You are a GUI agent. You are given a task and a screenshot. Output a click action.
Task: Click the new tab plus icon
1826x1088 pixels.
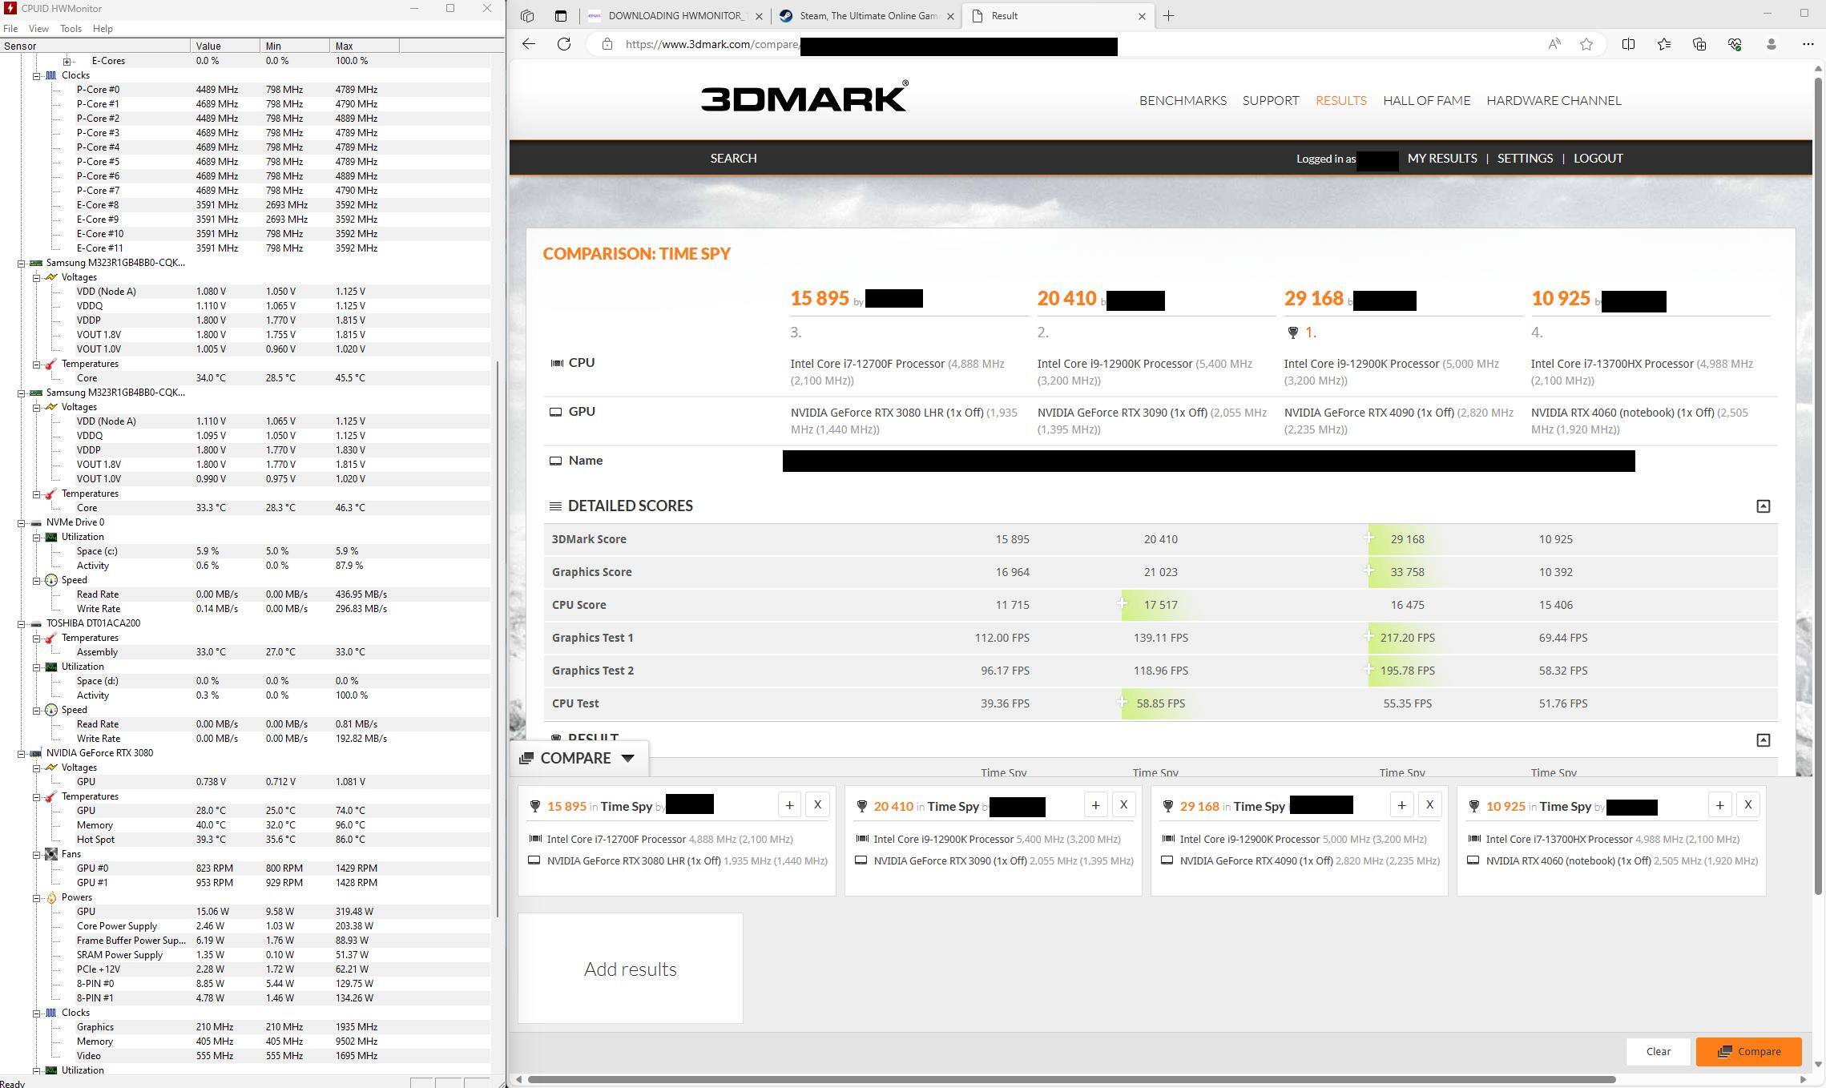coord(1169,15)
